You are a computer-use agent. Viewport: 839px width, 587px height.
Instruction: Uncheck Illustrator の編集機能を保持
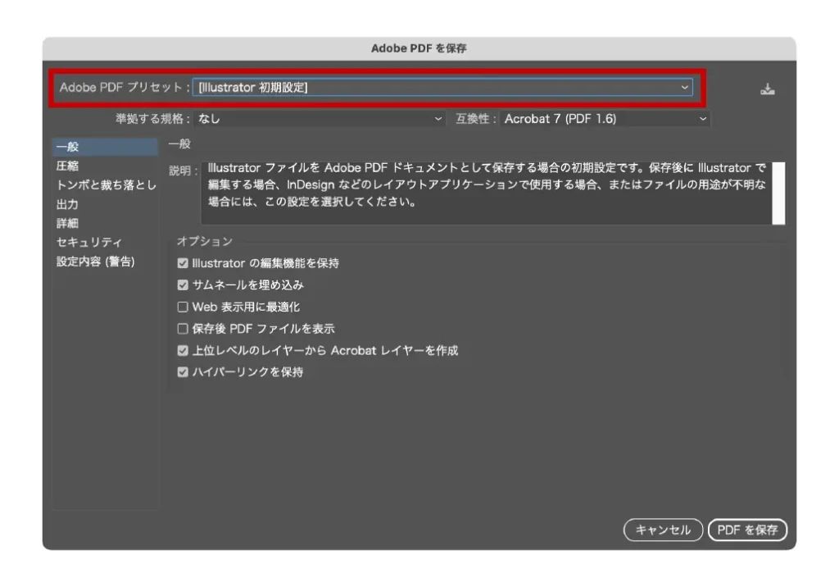pyautogui.click(x=183, y=264)
